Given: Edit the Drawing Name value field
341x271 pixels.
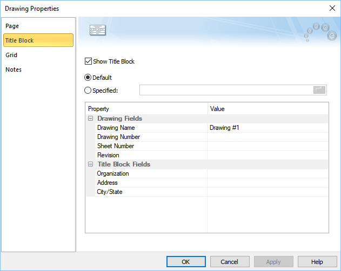Looking at the screenshot, I should click(268, 128).
